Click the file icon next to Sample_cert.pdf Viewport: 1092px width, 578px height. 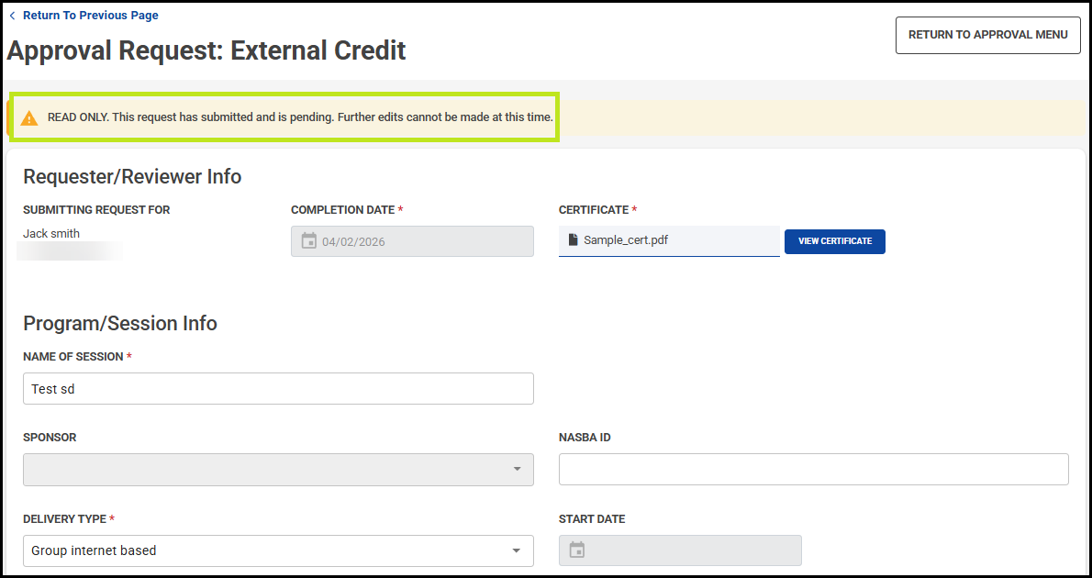coord(574,240)
